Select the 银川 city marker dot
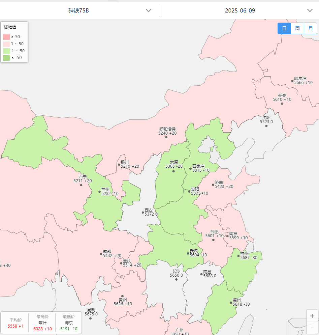Image resolution: width=319 pixels, height=335 pixels. 119,165
